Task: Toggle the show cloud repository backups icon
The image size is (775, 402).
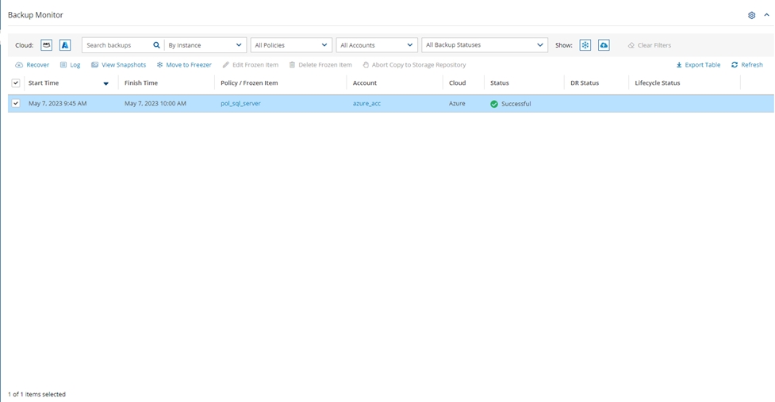Action: [604, 45]
